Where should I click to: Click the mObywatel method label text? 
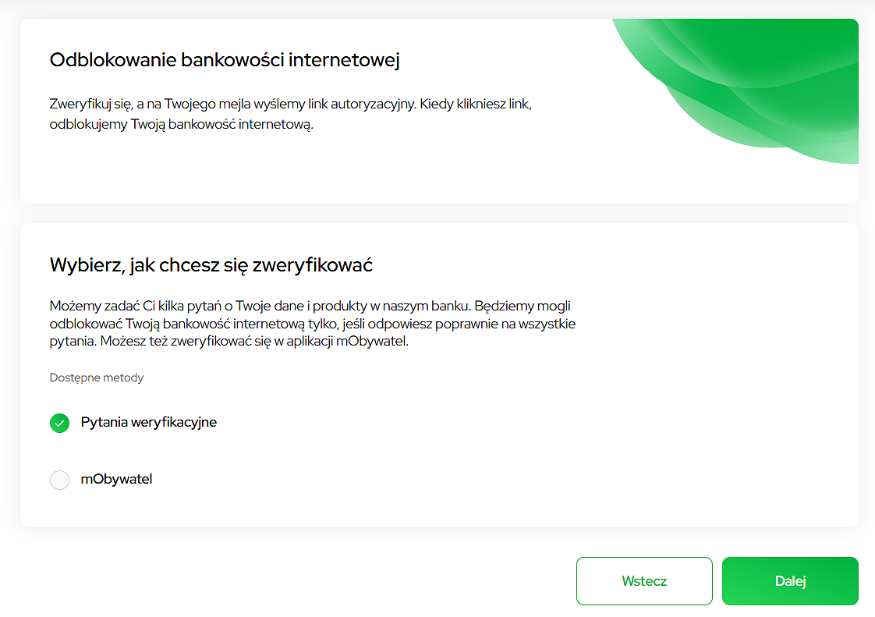pyautogui.click(x=117, y=479)
